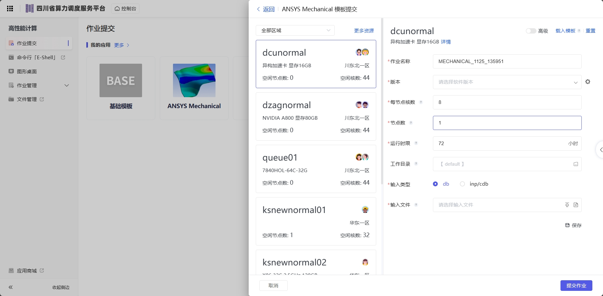Open 文件管理 in the sidebar

click(26, 99)
